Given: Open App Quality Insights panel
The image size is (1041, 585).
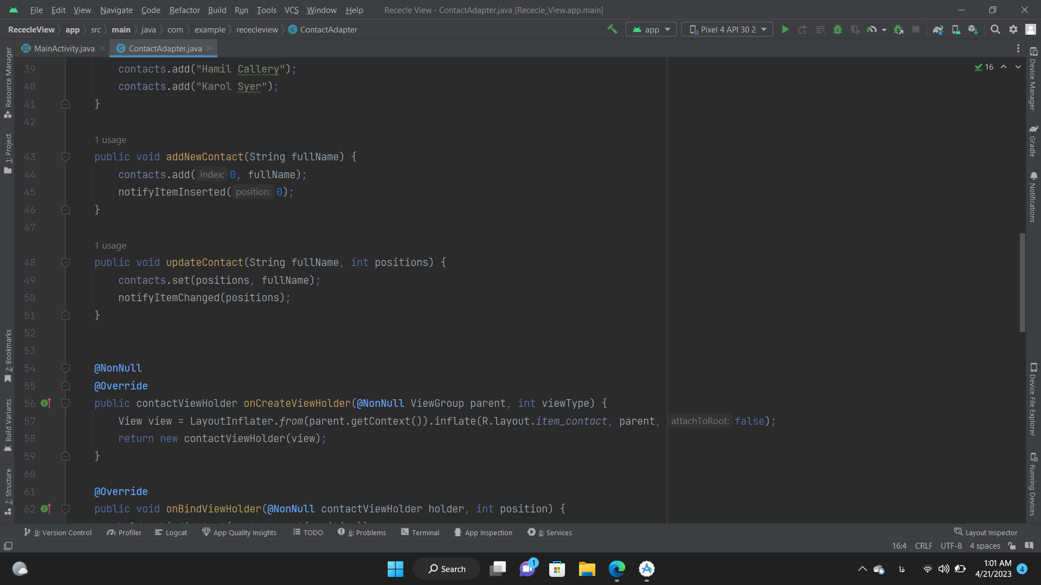Looking at the screenshot, I should [x=239, y=532].
